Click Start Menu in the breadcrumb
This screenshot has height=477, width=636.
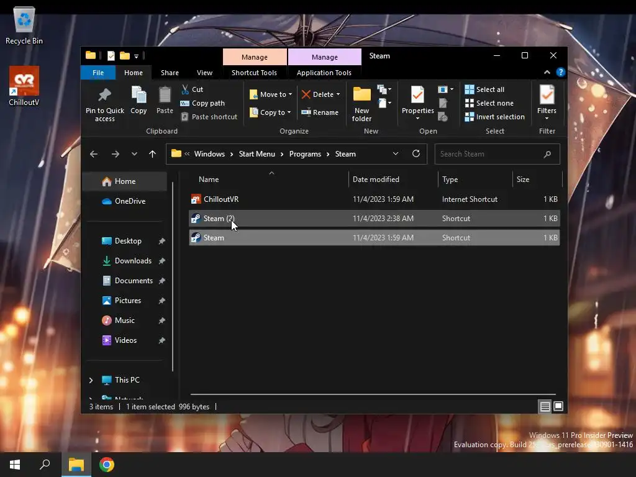tap(257, 154)
